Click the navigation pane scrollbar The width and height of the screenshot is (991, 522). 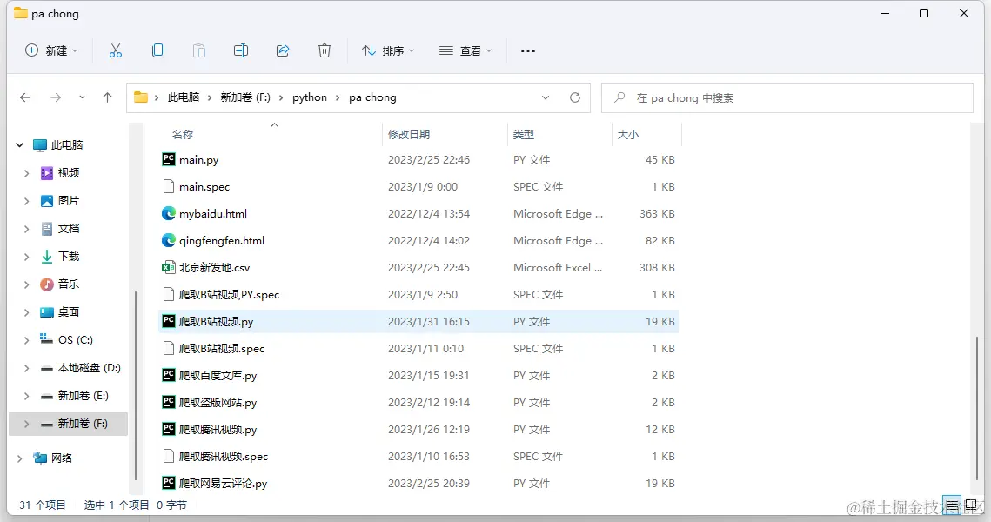point(135,385)
